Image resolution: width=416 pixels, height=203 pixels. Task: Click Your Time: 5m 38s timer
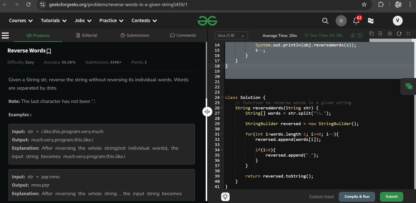point(323,35)
